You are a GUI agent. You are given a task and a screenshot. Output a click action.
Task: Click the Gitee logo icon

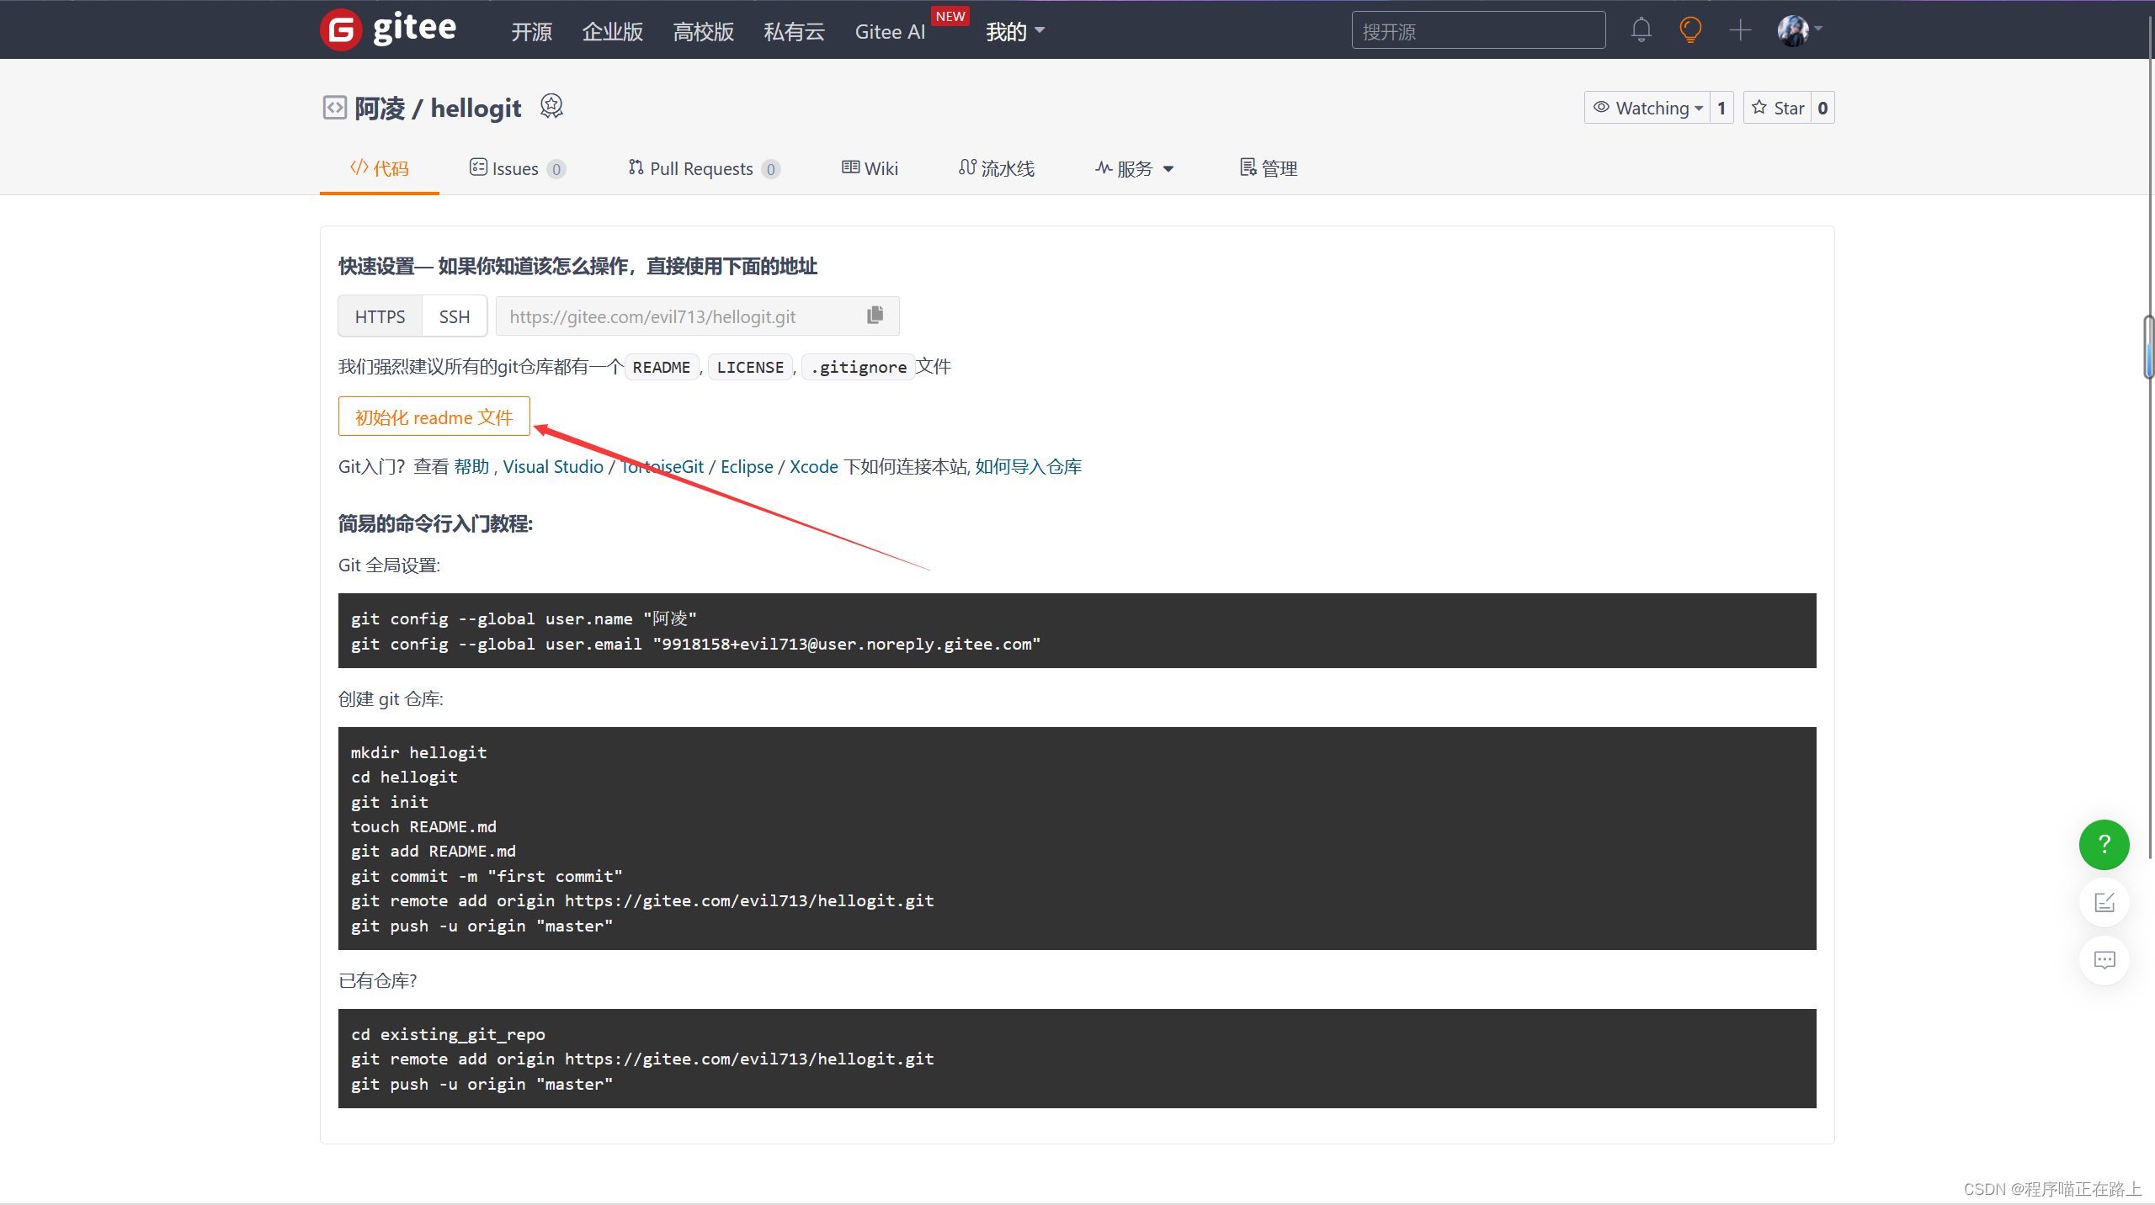click(x=342, y=30)
